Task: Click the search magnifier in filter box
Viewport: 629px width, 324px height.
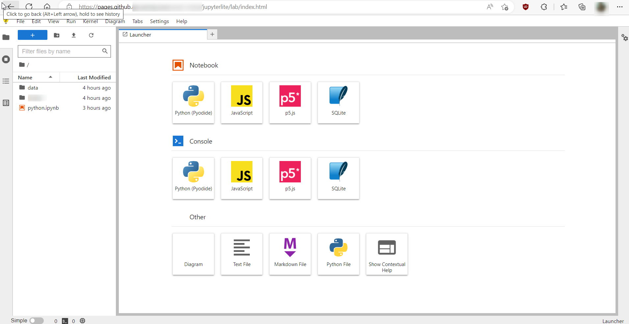Action: 105,51
